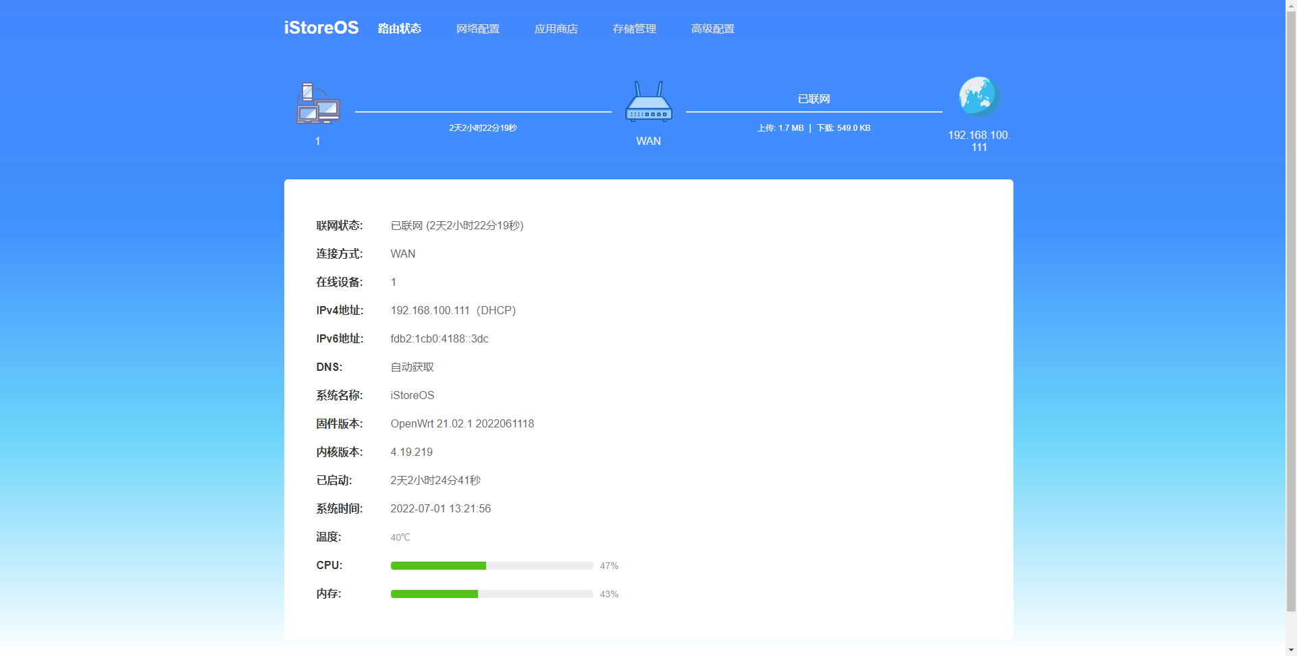This screenshot has height=656, width=1297.
Task: Select uptime text 2天2小时22分19秒 under the line
Action: [x=483, y=127]
